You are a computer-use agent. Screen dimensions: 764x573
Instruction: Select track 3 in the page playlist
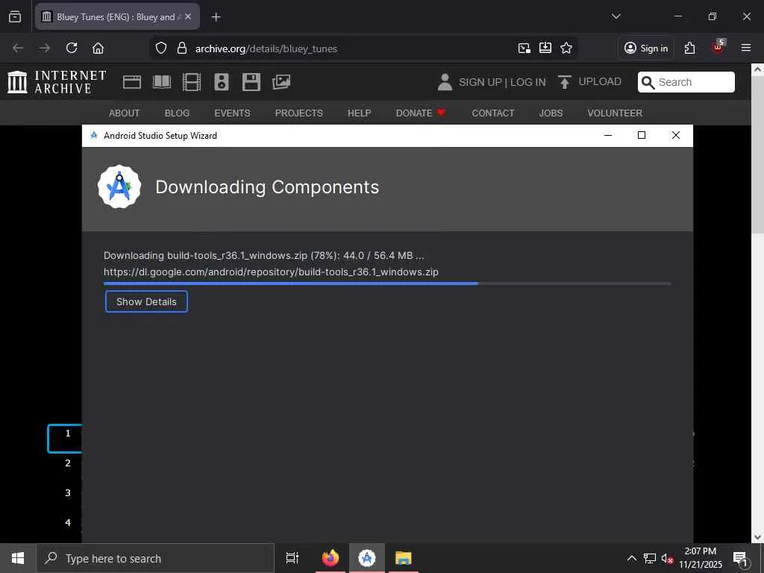[68, 492]
